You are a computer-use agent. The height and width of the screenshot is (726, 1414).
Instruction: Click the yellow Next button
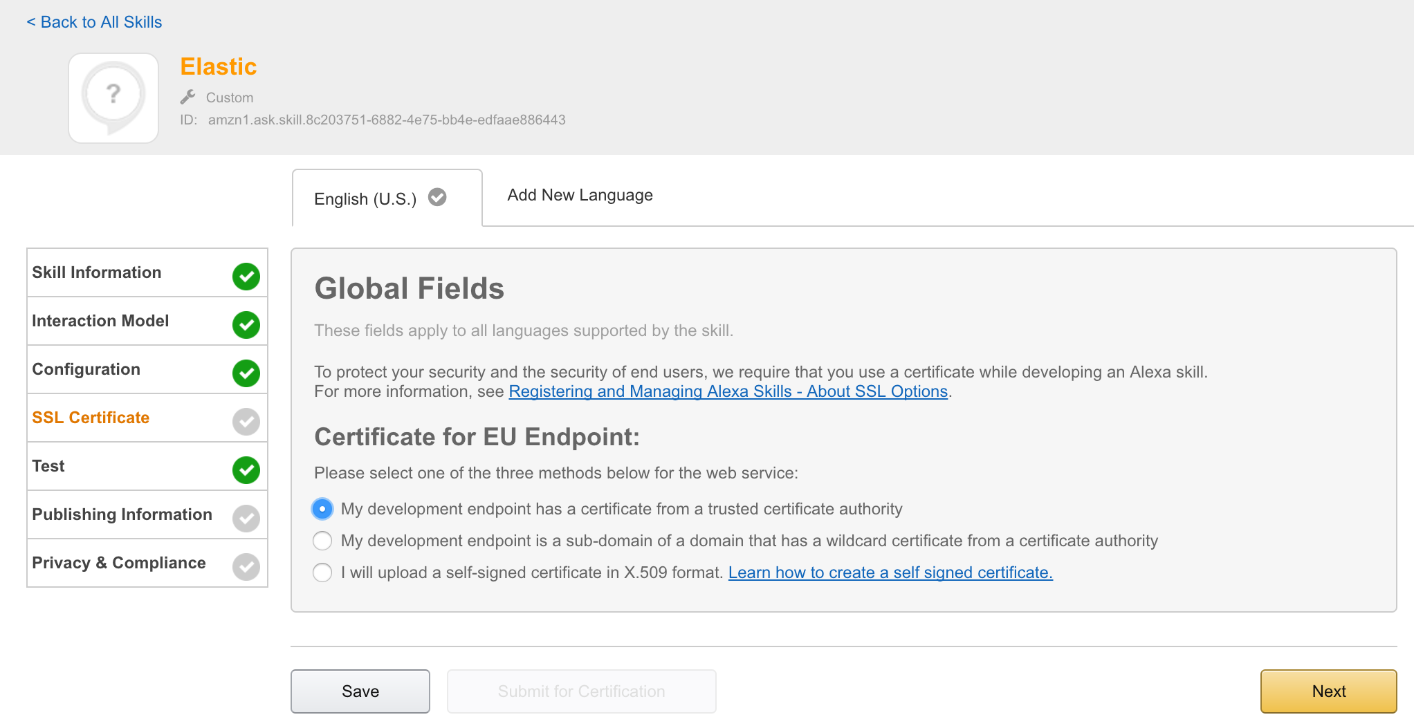1328,691
